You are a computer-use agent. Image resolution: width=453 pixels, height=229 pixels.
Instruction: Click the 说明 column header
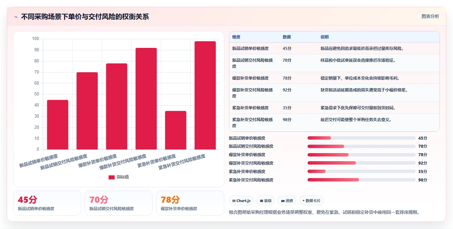[x=325, y=37]
